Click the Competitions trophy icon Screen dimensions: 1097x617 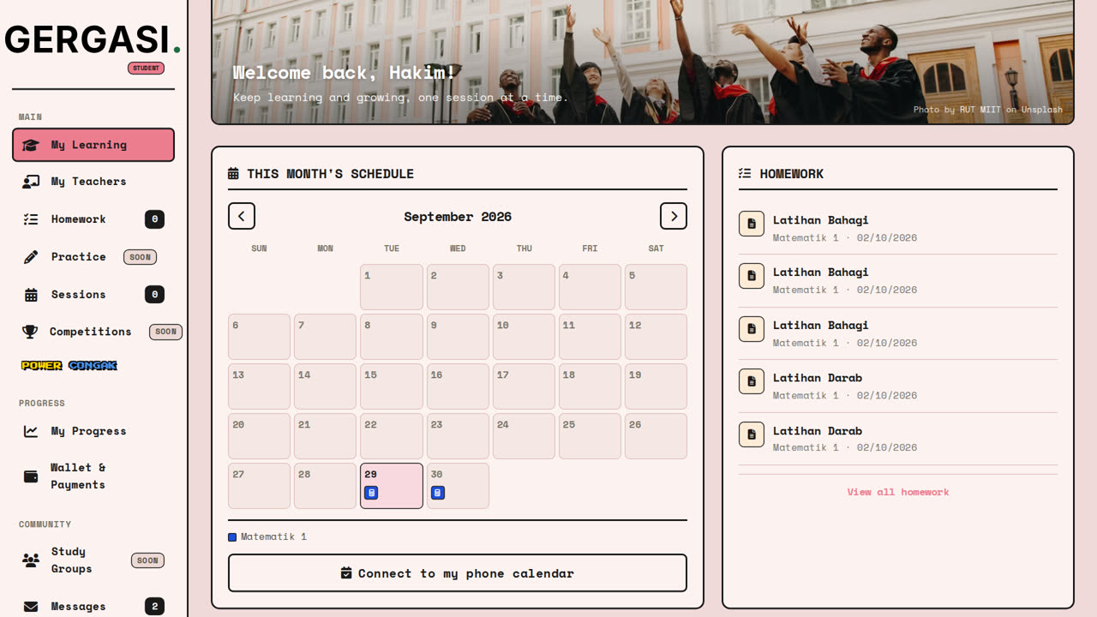point(30,332)
